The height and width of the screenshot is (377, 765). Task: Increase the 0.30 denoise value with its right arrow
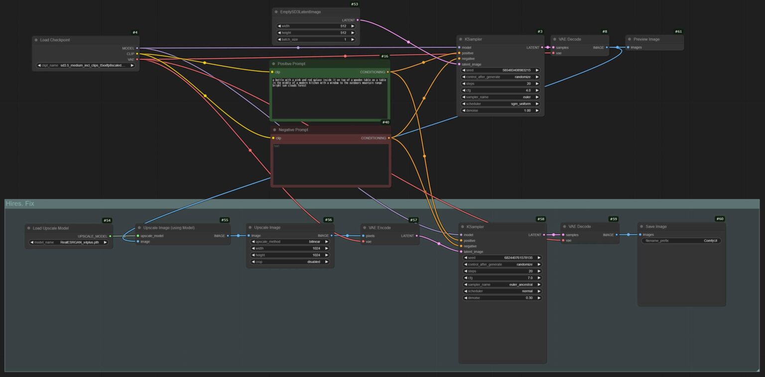pos(539,298)
